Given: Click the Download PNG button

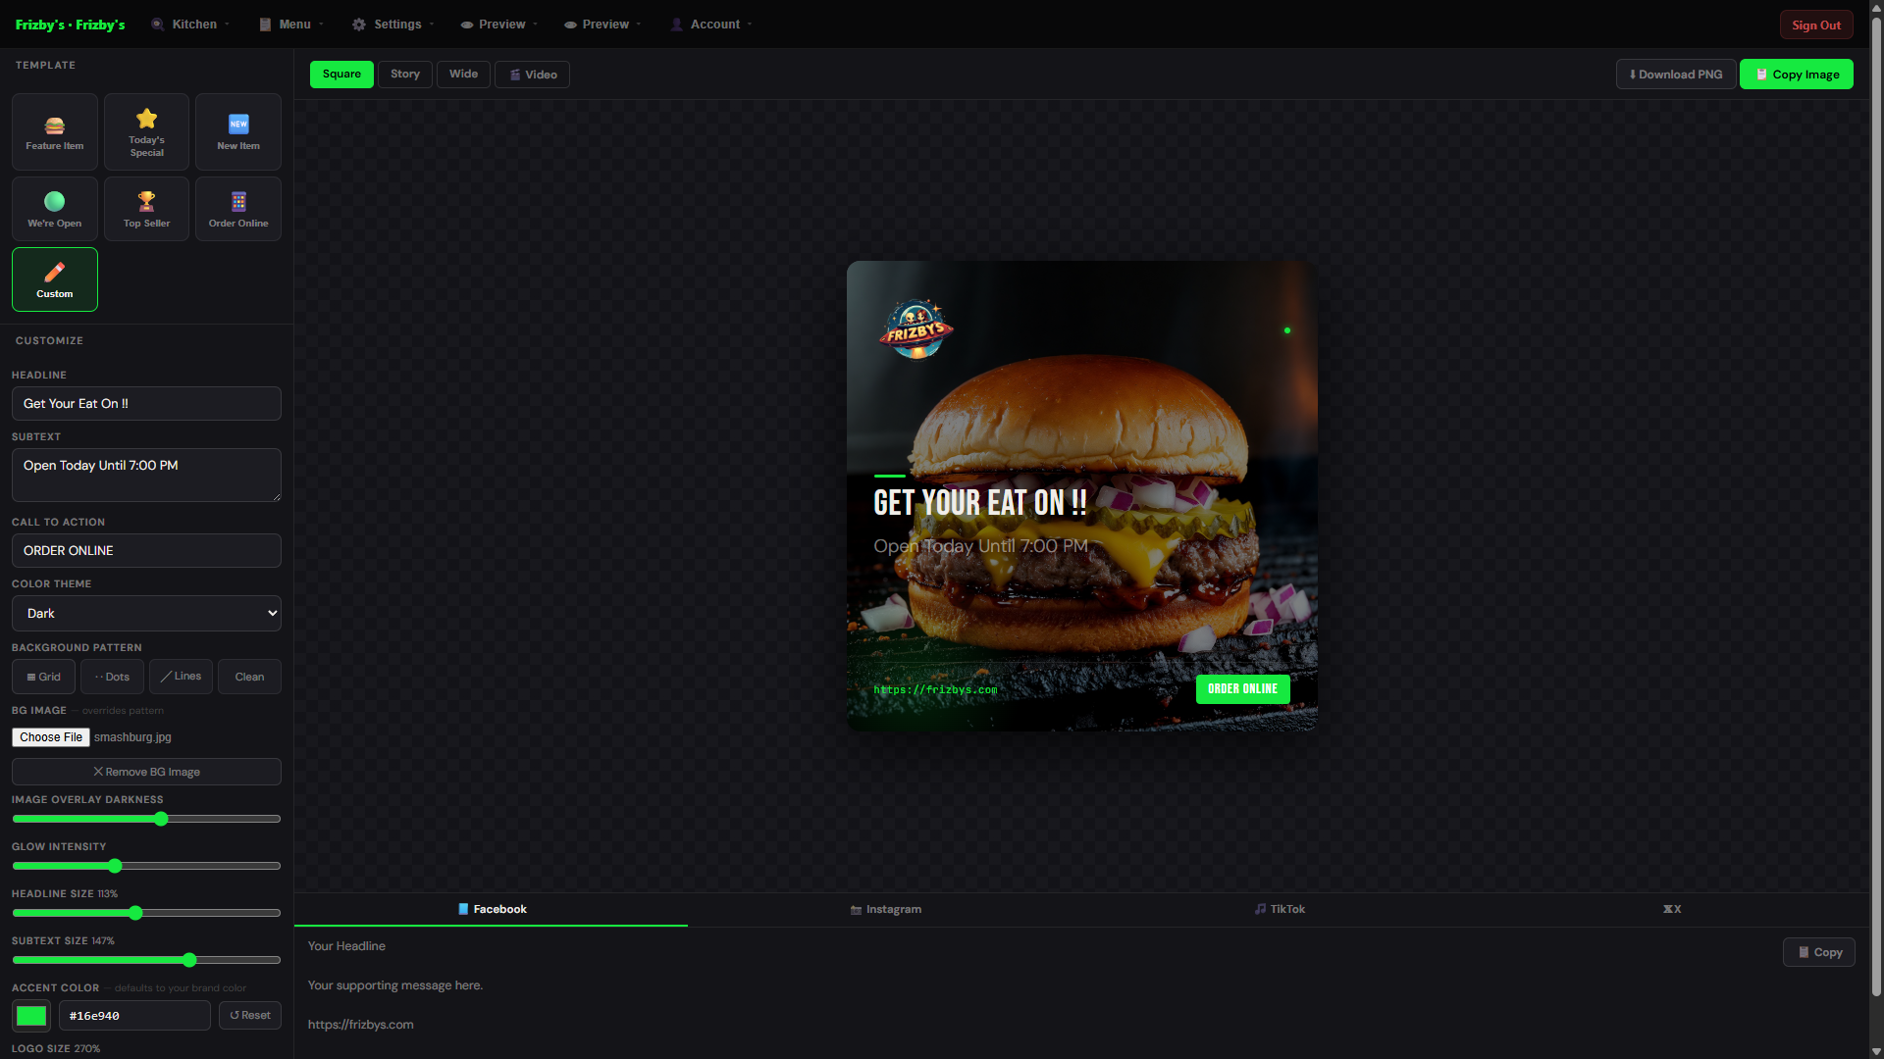Looking at the screenshot, I should point(1675,74).
